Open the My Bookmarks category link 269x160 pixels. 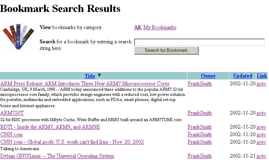pos(159,27)
